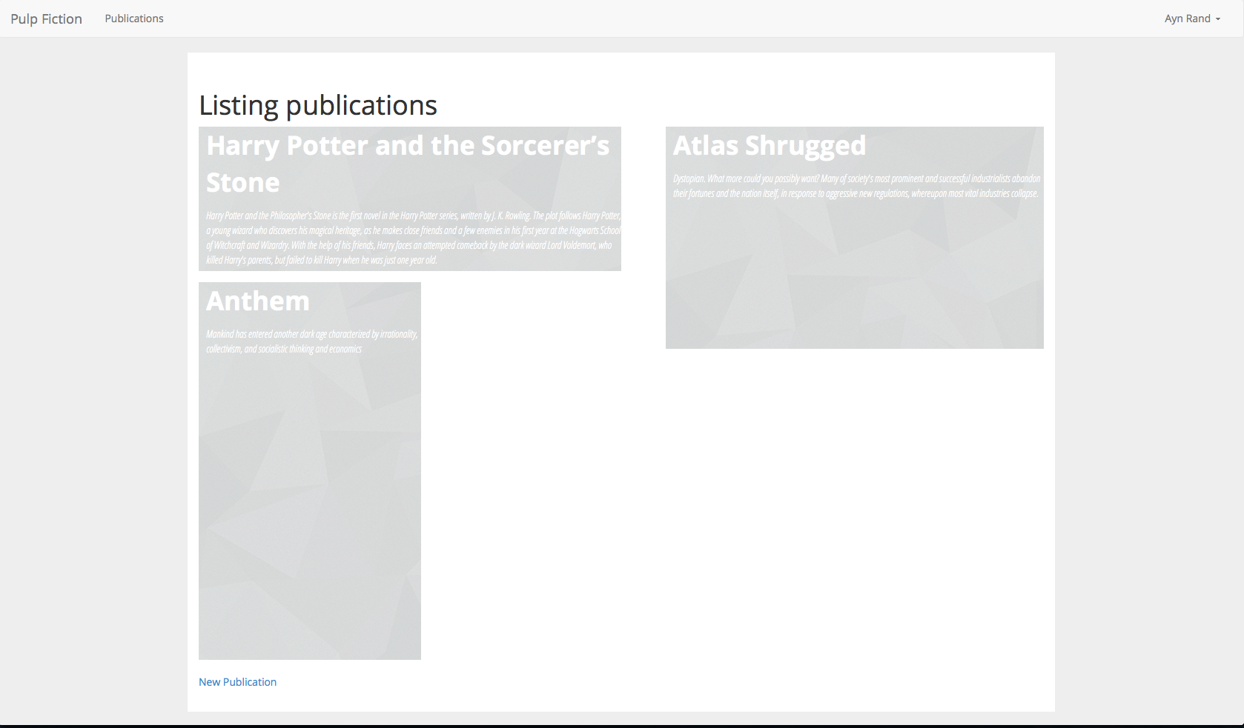Click the Harry Potter description paragraph

(x=413, y=238)
